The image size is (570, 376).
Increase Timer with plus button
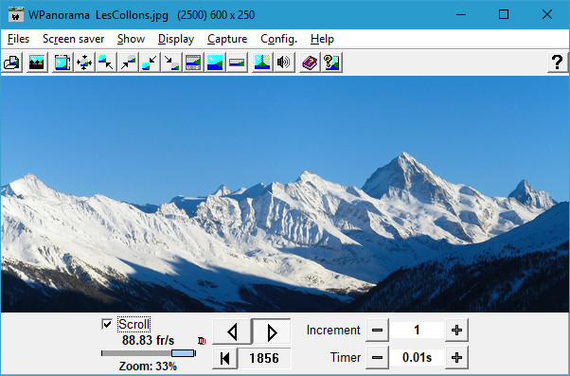(x=456, y=358)
